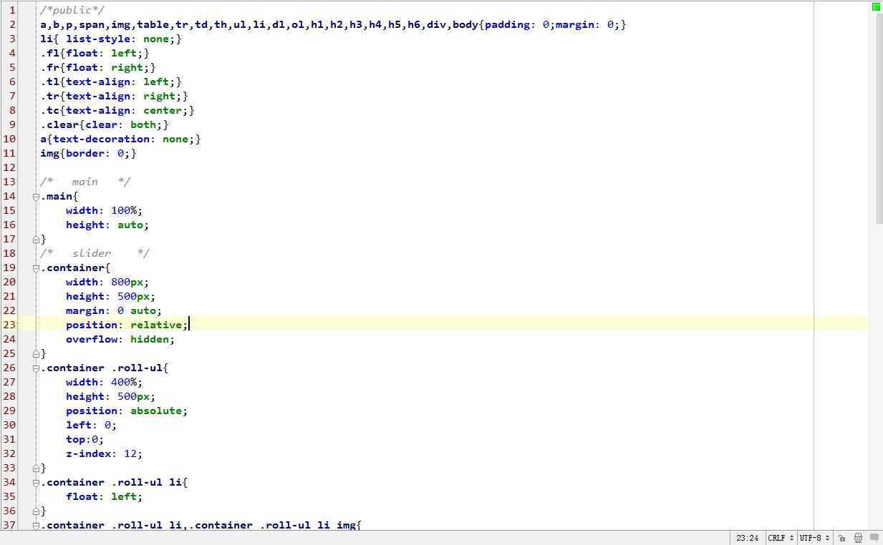883x545 pixels.
Task: Click the ".tr{text-align: right;}" line
Action: coord(114,96)
